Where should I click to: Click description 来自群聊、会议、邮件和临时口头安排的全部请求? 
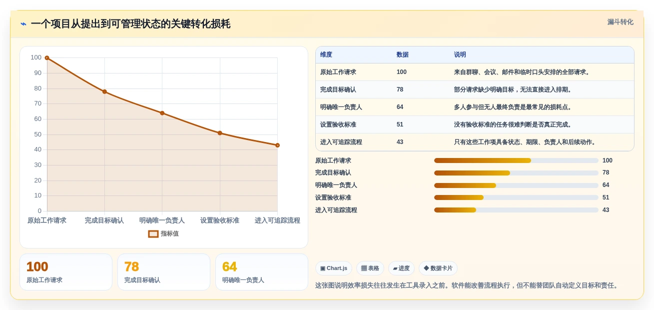click(x=523, y=72)
